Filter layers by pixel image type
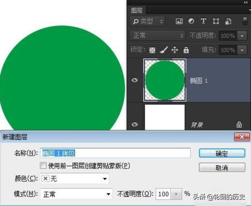Screen dimensions: 251x206 179,21
